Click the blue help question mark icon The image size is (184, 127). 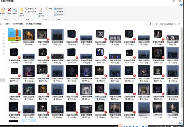[x=182, y=4]
